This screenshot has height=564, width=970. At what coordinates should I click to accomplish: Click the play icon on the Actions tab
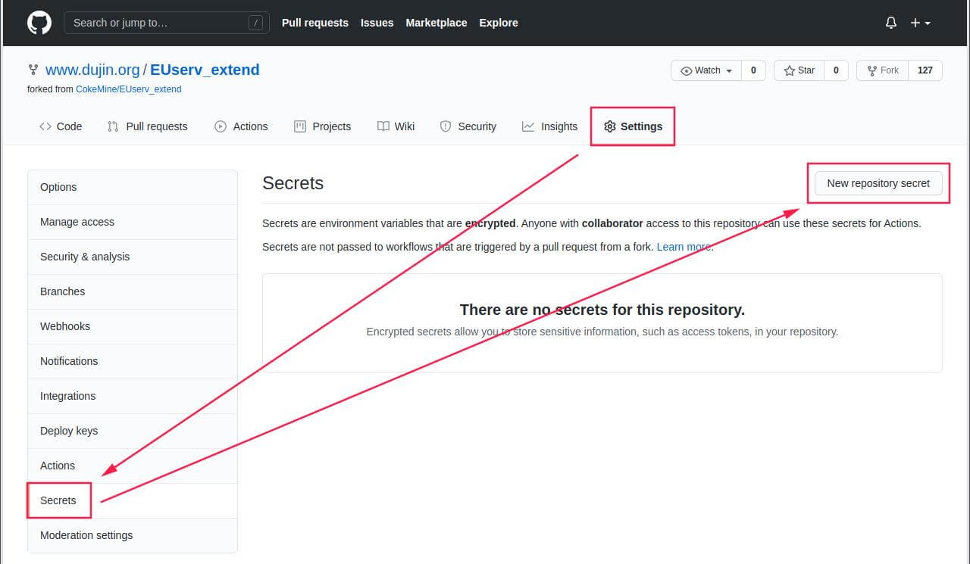[x=219, y=126]
